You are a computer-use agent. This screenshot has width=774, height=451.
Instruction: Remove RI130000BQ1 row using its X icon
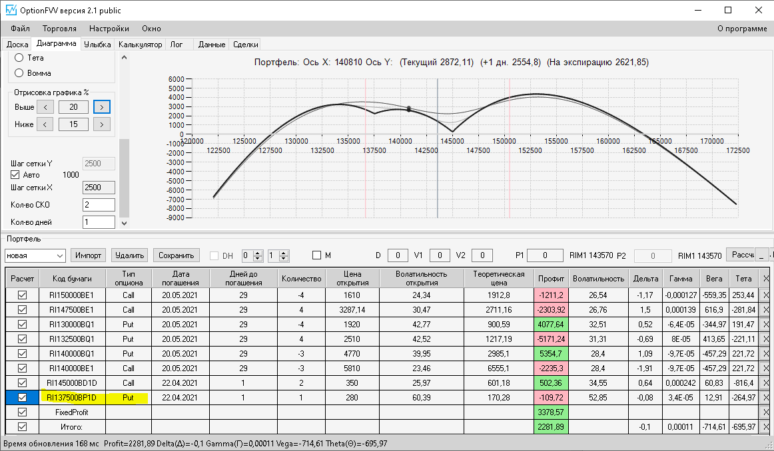tap(765, 325)
